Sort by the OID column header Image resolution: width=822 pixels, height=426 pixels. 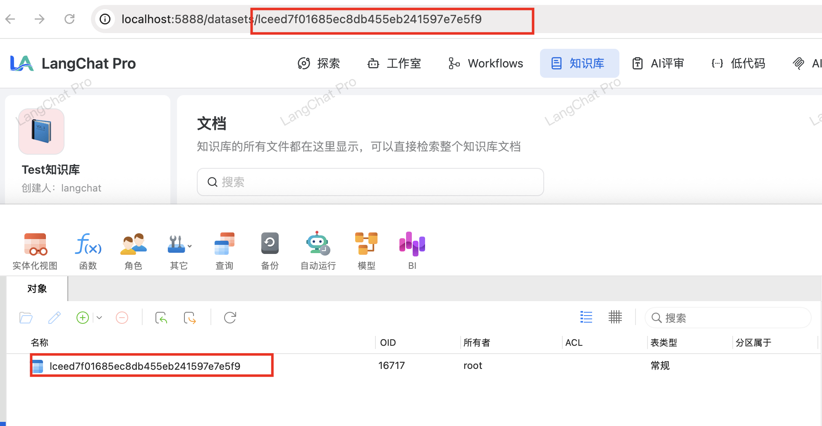pos(388,342)
